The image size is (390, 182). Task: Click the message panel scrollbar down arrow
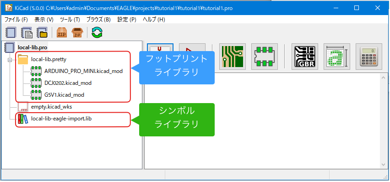384,165
